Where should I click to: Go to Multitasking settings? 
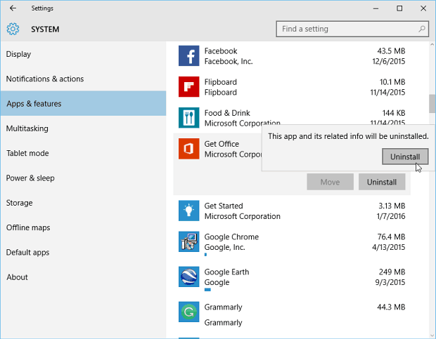84,128
